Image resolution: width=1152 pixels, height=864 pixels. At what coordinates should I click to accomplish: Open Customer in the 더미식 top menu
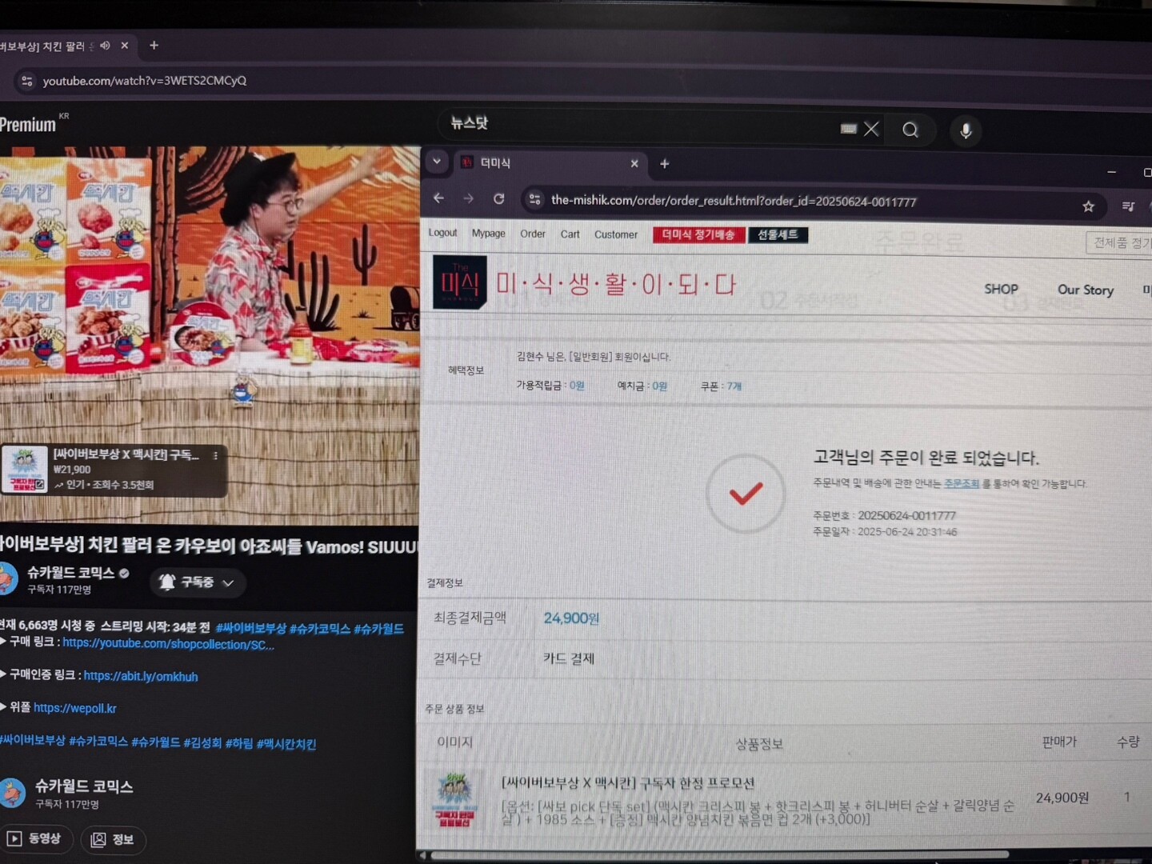click(616, 234)
